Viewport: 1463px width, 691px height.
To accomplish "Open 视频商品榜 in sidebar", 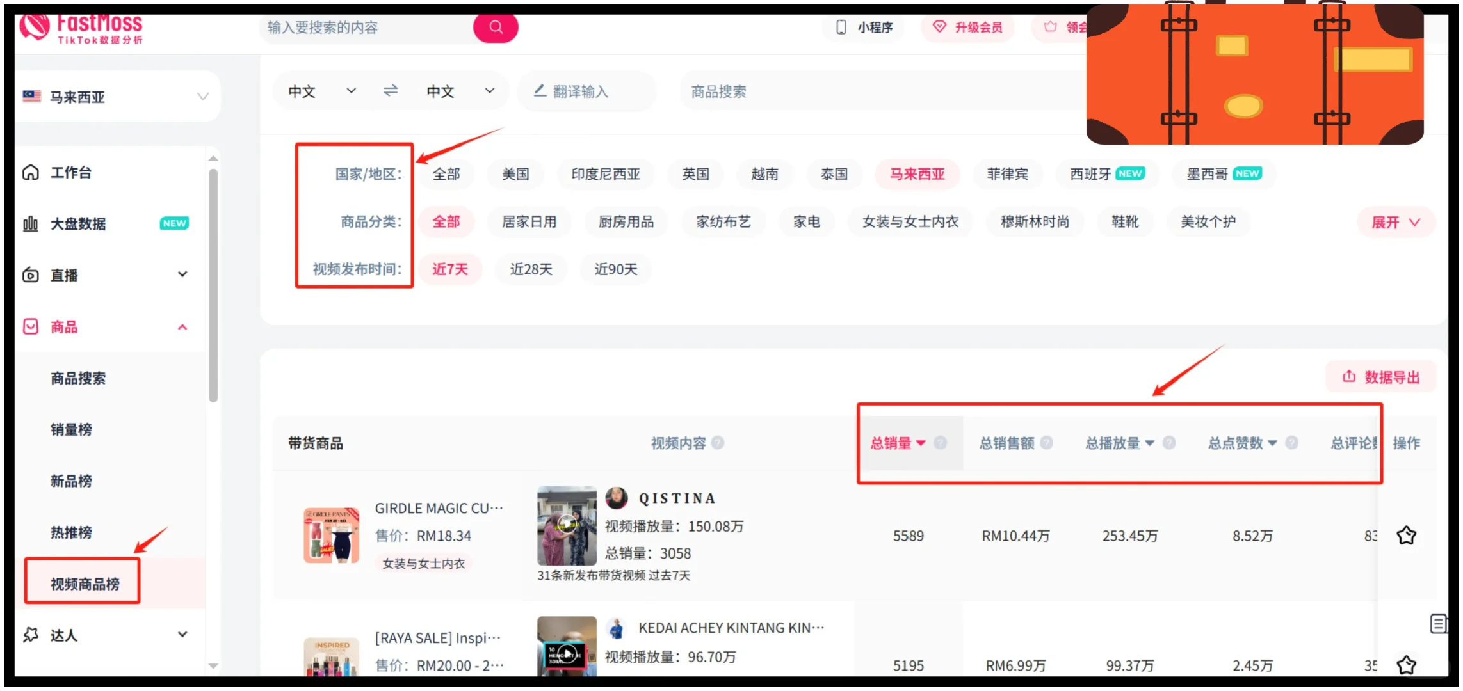I will pos(85,584).
